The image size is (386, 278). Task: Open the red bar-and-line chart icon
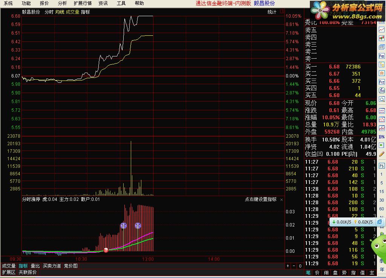[x=381, y=128]
